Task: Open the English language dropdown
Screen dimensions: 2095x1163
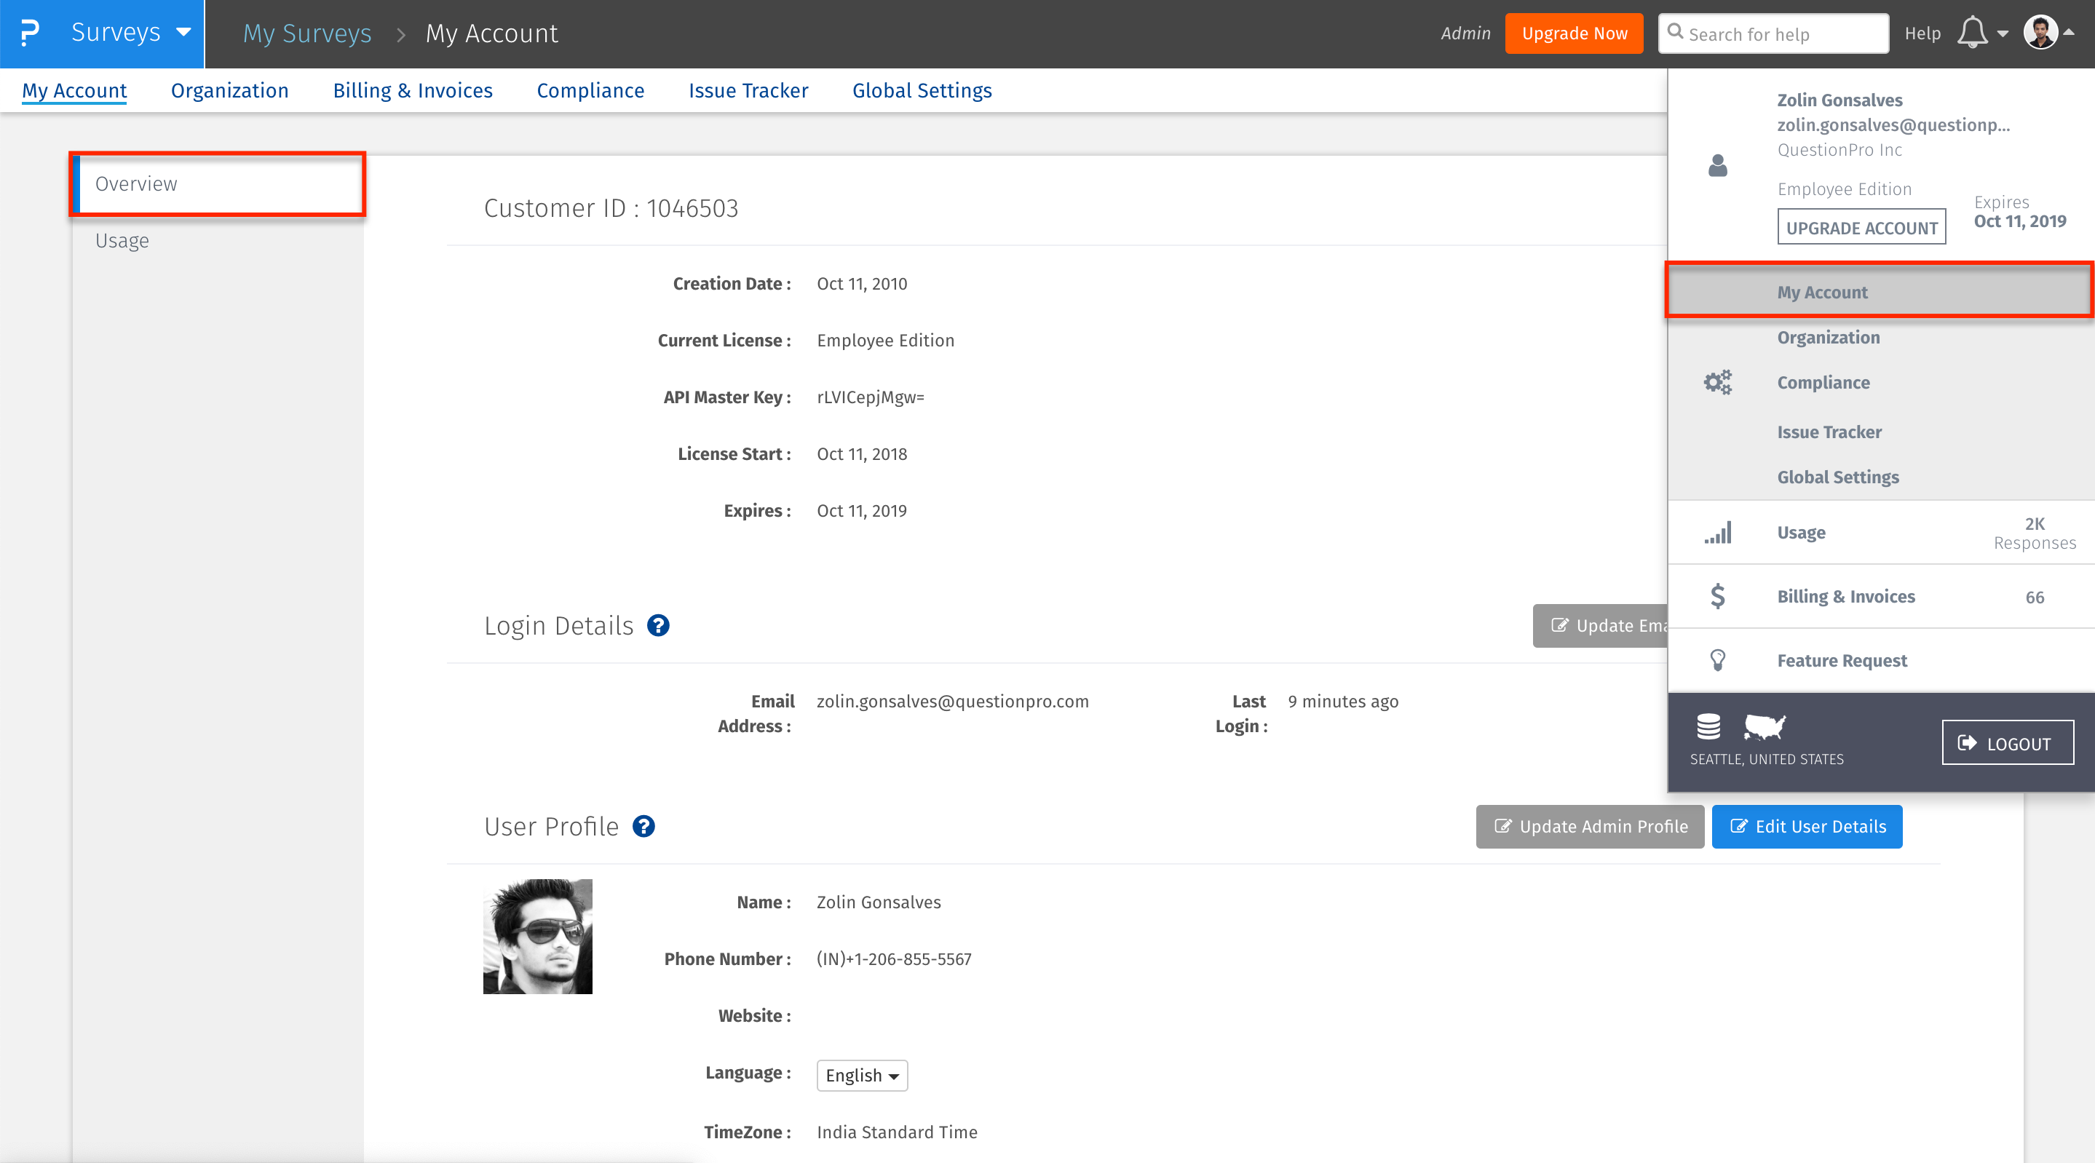Action: coord(861,1075)
